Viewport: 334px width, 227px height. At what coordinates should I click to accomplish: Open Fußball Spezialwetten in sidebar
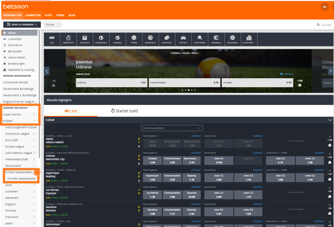click(19, 172)
